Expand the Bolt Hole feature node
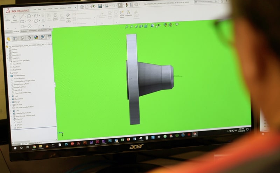This screenshot has height=173, width=280. pyautogui.click(x=11, y=105)
